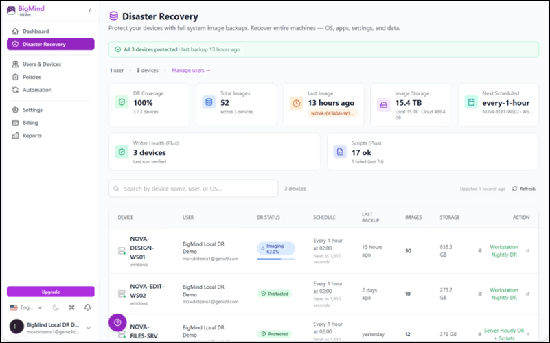Click the NOVA-DESIGN-WS... tag in Last Image card
This screenshot has width=550, height=343.
click(x=332, y=113)
